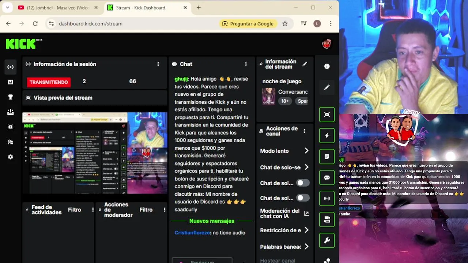
Task: Expand 'Restricción de e' options
Action: [306, 230]
